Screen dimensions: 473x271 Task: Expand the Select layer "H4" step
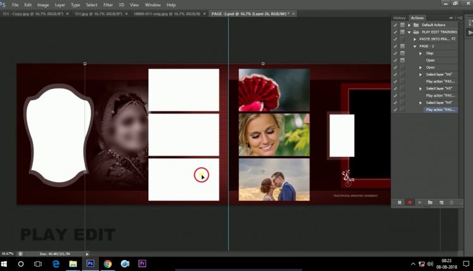click(x=421, y=103)
